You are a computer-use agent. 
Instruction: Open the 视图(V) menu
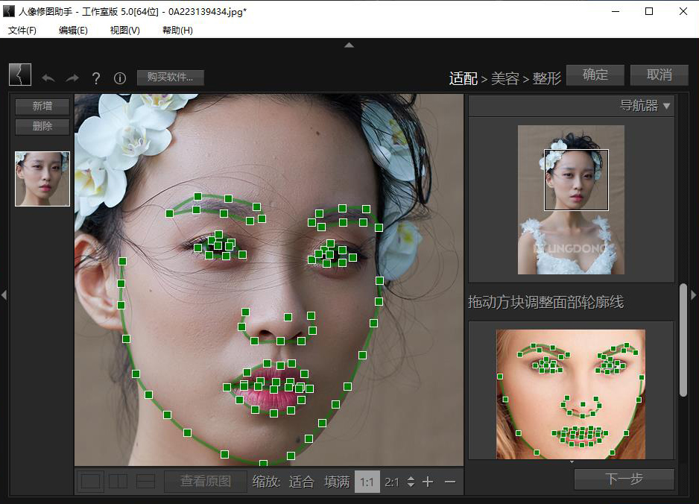click(124, 31)
